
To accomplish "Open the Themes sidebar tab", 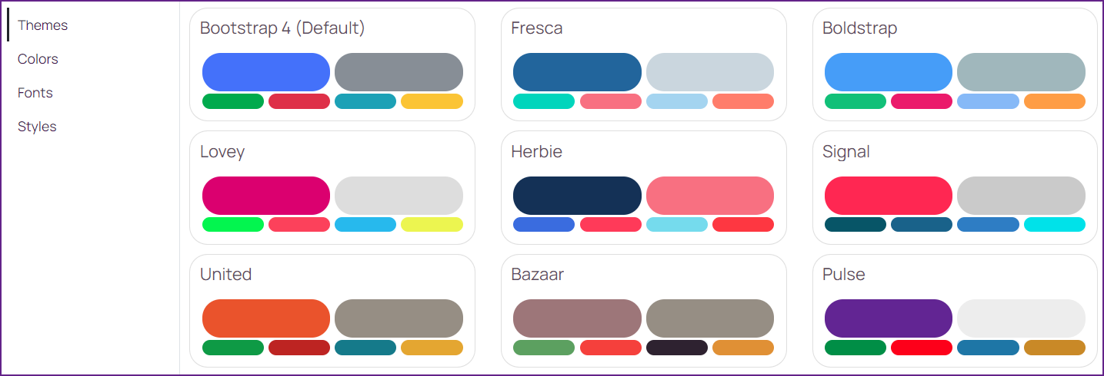I will 43,25.
